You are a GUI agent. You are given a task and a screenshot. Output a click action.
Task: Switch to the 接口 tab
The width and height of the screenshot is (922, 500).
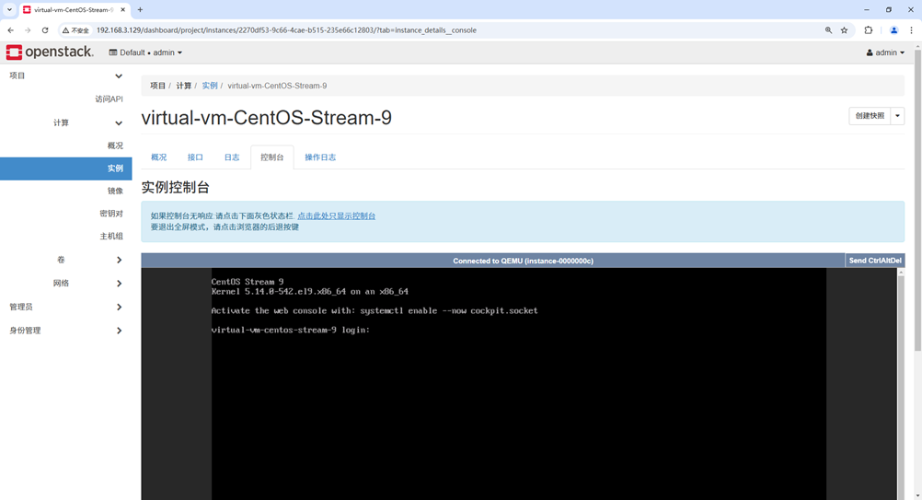pyautogui.click(x=195, y=157)
